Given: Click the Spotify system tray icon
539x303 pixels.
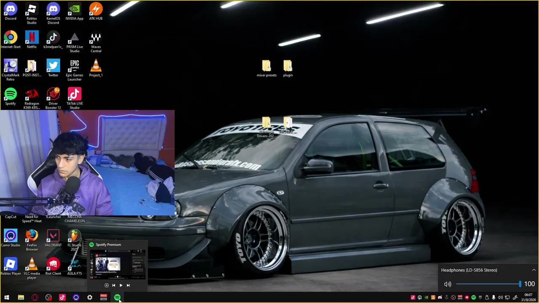Looking at the screenshot, I should tap(473, 298).
